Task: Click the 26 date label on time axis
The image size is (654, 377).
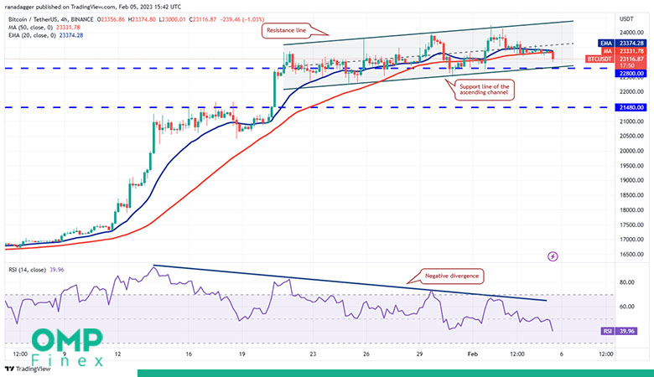Action: point(366,354)
